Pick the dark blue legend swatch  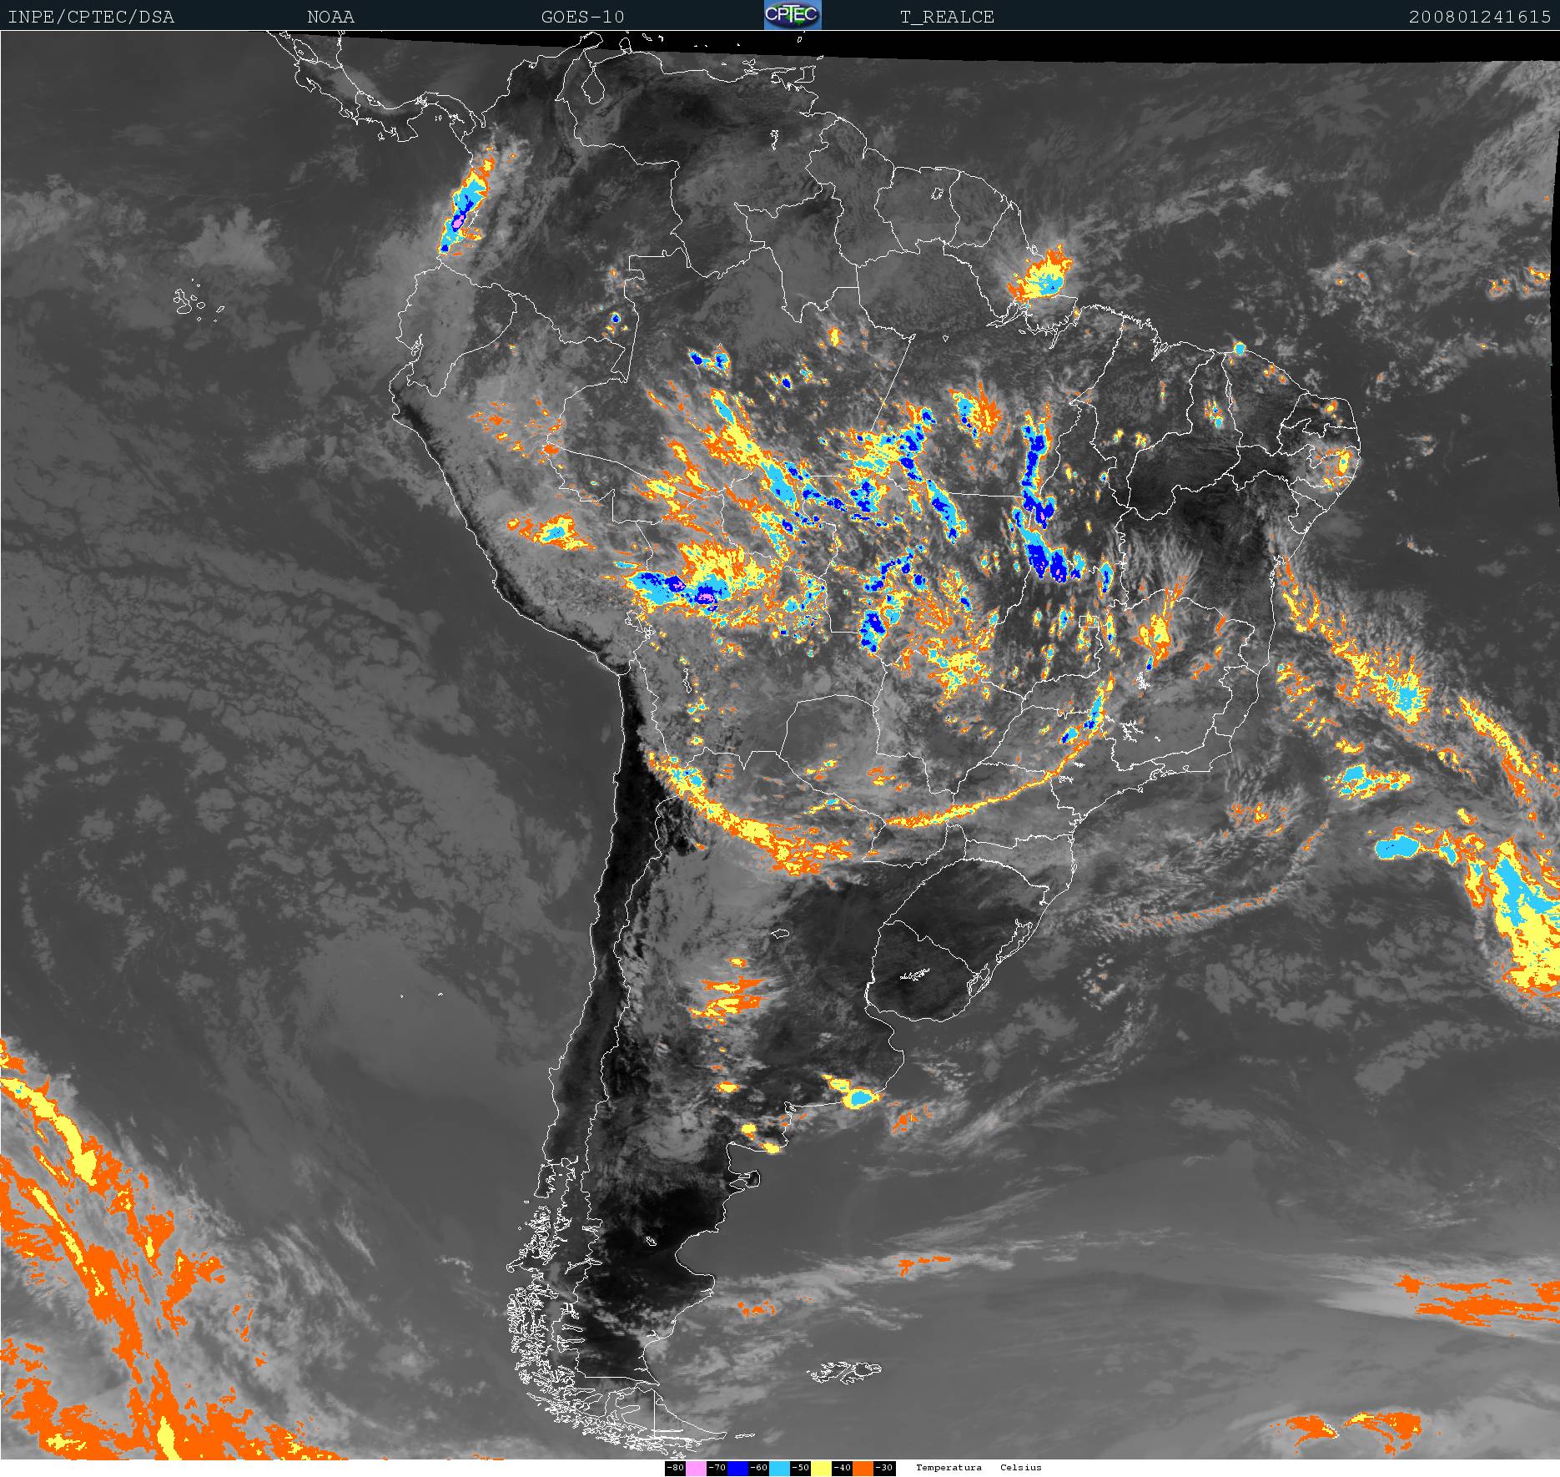point(737,1468)
